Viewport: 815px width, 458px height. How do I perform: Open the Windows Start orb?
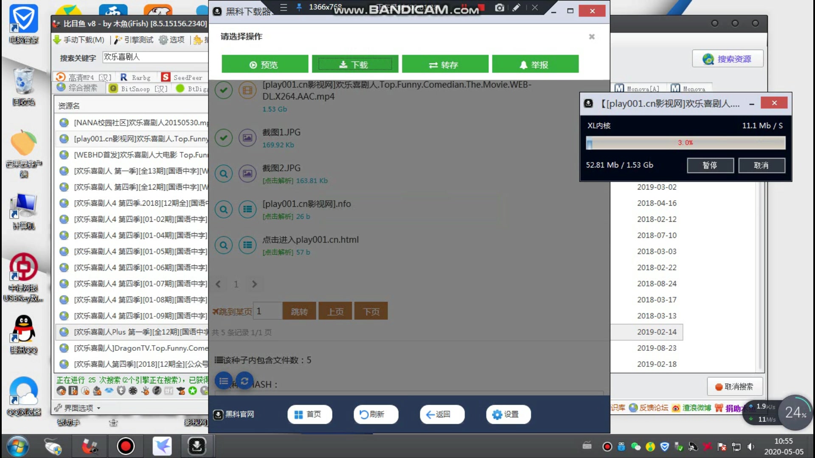18,447
